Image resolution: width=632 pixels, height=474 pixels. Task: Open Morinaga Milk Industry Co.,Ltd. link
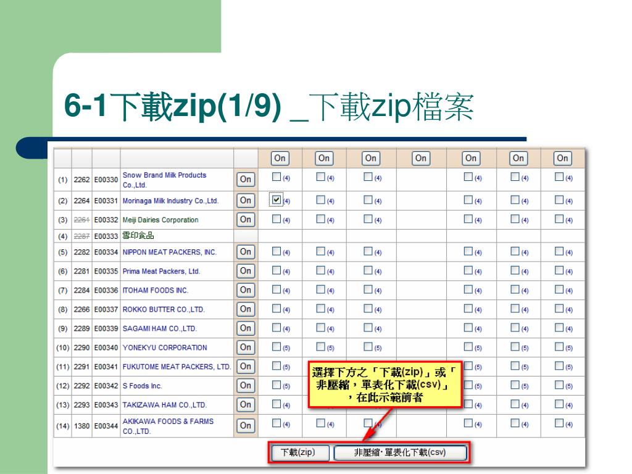[170, 201]
